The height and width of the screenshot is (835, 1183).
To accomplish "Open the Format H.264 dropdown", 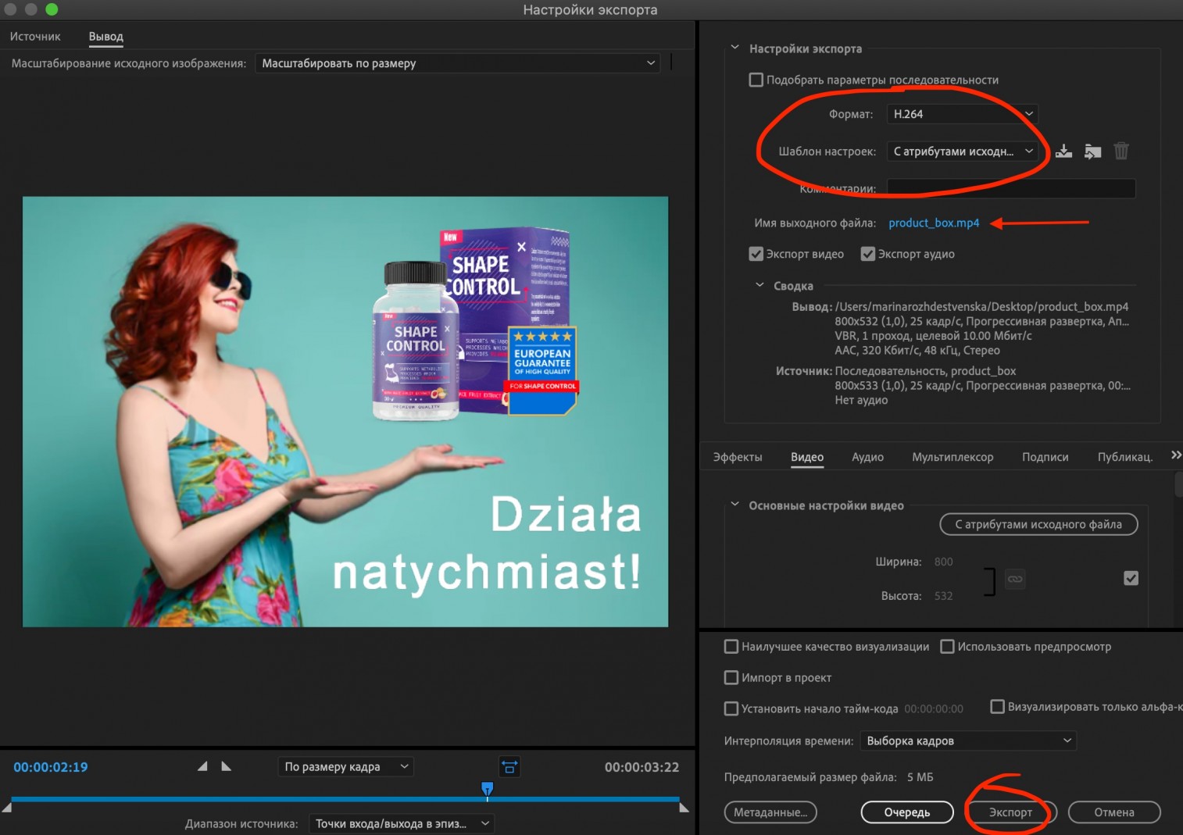I will 962,114.
